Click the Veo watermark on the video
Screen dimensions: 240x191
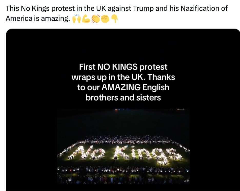point(186,181)
